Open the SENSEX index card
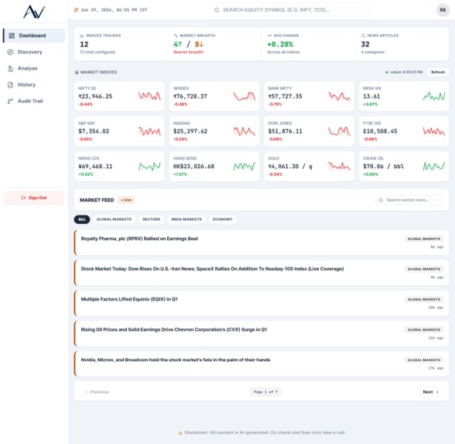 [214, 96]
